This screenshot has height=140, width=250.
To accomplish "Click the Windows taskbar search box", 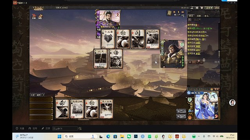I will pos(80,136).
